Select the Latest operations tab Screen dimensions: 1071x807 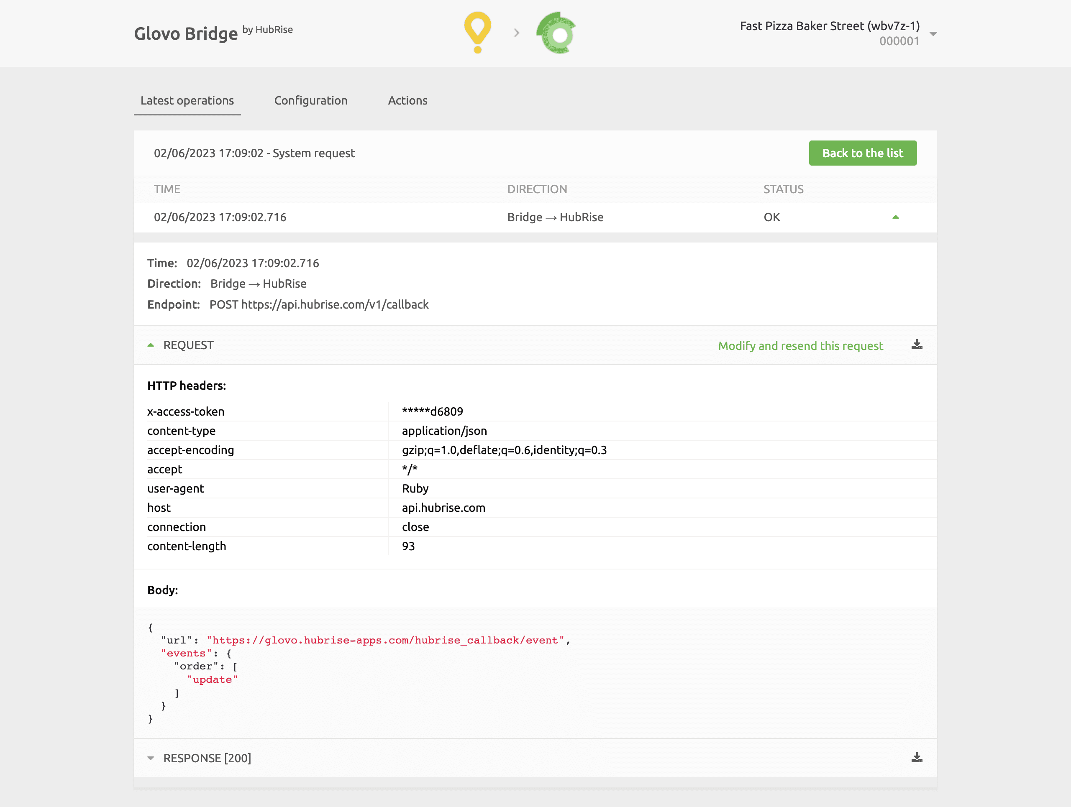click(187, 100)
